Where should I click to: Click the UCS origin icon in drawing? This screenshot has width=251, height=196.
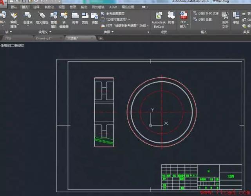[x=151, y=125]
